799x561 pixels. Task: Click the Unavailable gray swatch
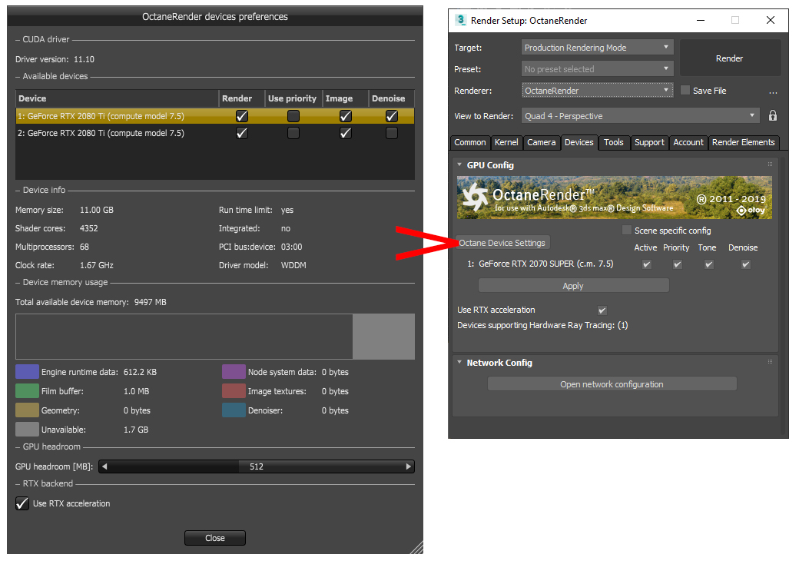(27, 430)
